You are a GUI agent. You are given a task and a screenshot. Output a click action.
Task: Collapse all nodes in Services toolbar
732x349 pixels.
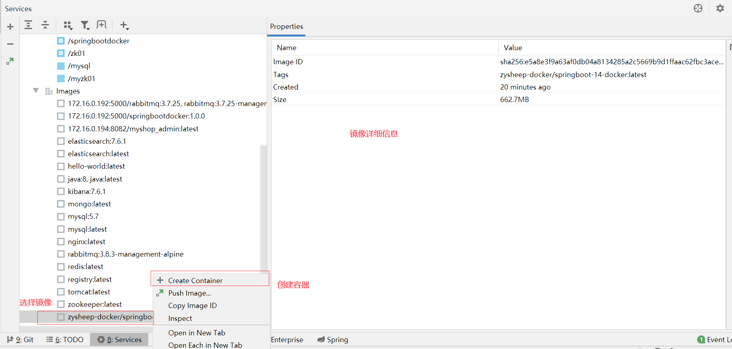[x=45, y=25]
